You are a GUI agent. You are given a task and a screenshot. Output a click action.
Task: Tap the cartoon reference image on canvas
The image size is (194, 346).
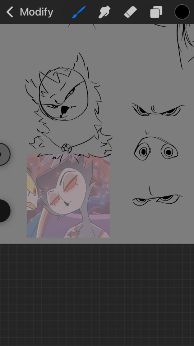[x=68, y=196]
